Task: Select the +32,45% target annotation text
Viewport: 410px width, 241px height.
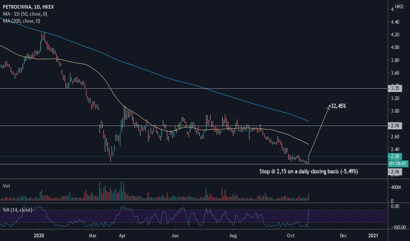Action: click(x=337, y=106)
